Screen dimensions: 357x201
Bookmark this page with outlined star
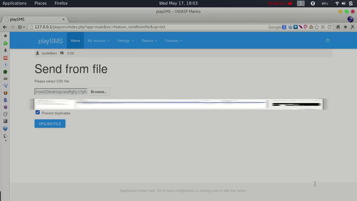click(x=317, y=27)
